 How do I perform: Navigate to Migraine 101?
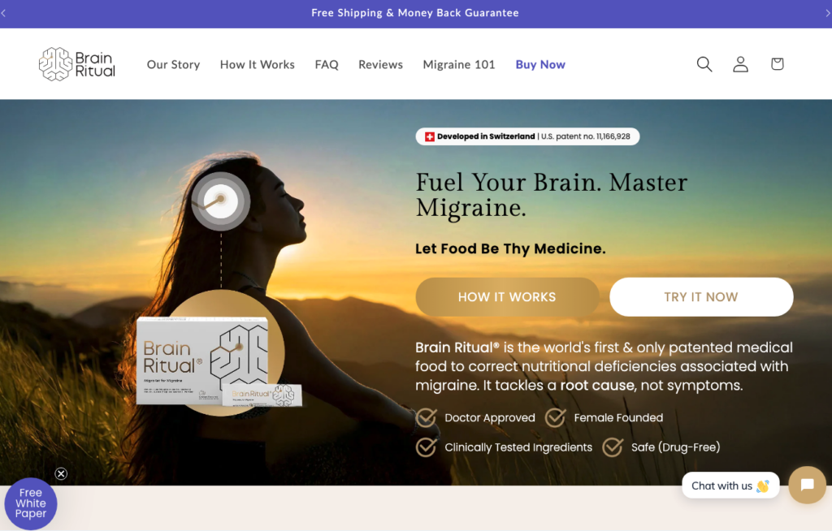[x=458, y=64]
